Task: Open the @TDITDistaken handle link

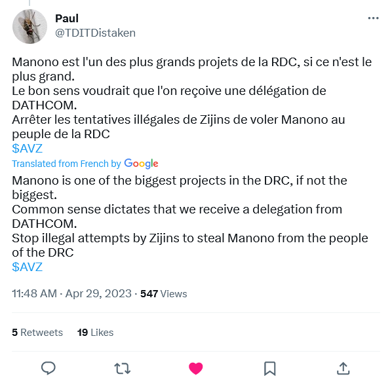Action: [x=95, y=33]
